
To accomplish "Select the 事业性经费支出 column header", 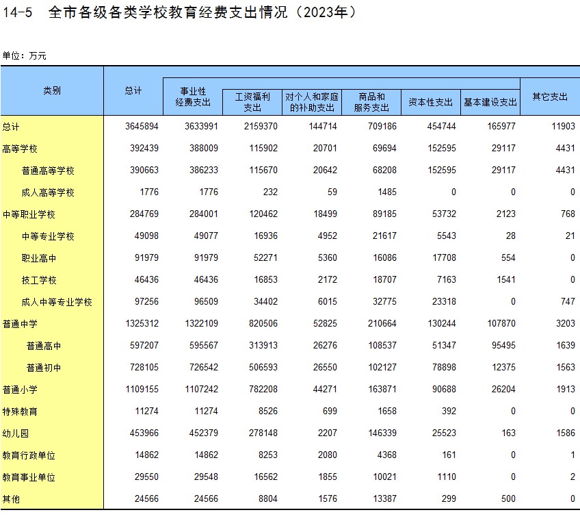I will pos(193,97).
